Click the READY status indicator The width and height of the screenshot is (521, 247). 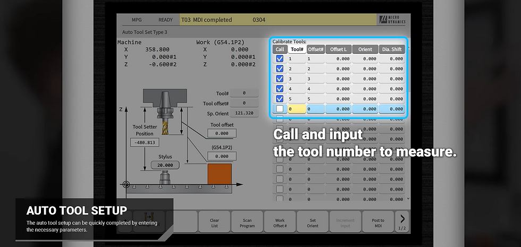[165, 20]
